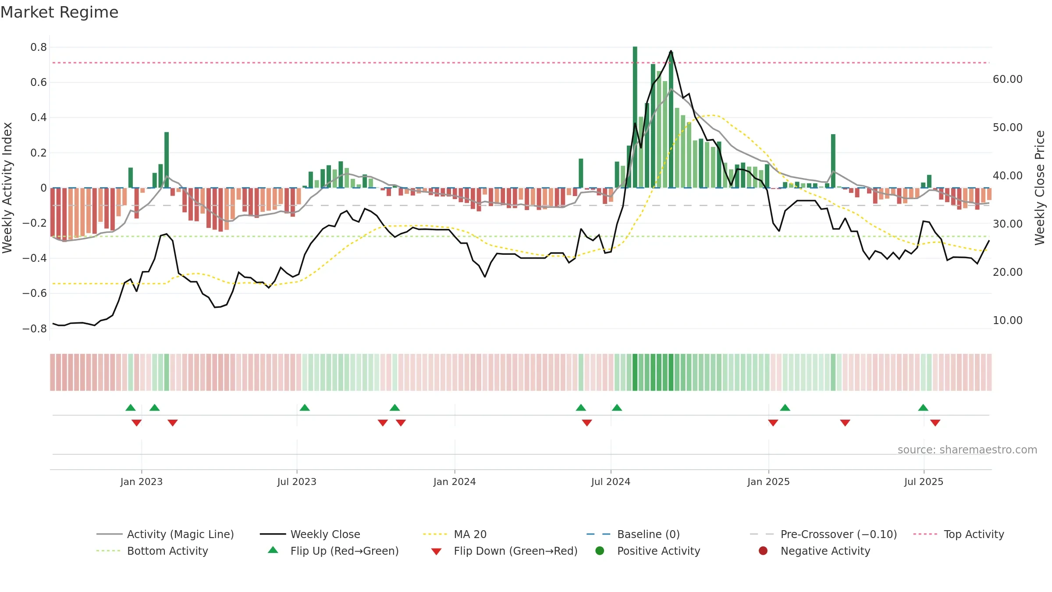This screenshot has width=1052, height=592.
Task: Click the 0.8 left-axis tick label
Action: point(39,47)
